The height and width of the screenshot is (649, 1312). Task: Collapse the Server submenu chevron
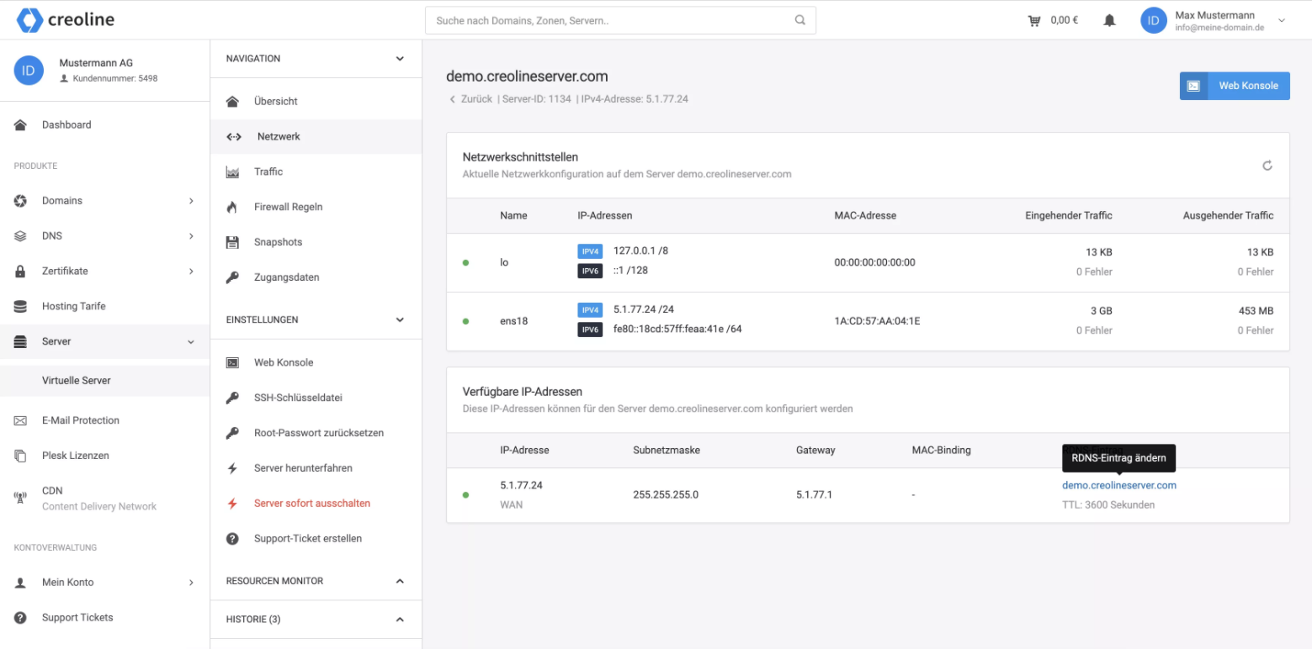[191, 342]
